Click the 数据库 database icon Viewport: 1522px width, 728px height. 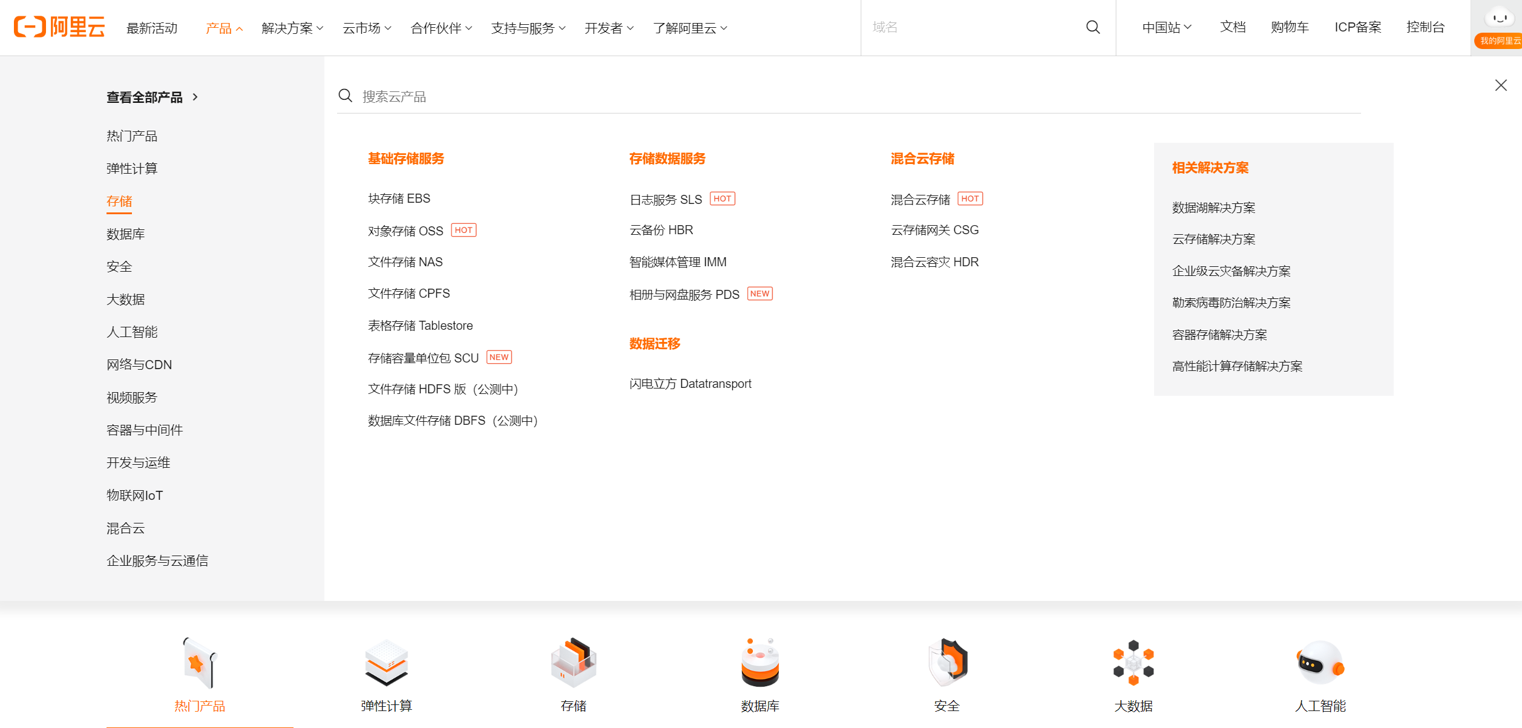coord(760,663)
